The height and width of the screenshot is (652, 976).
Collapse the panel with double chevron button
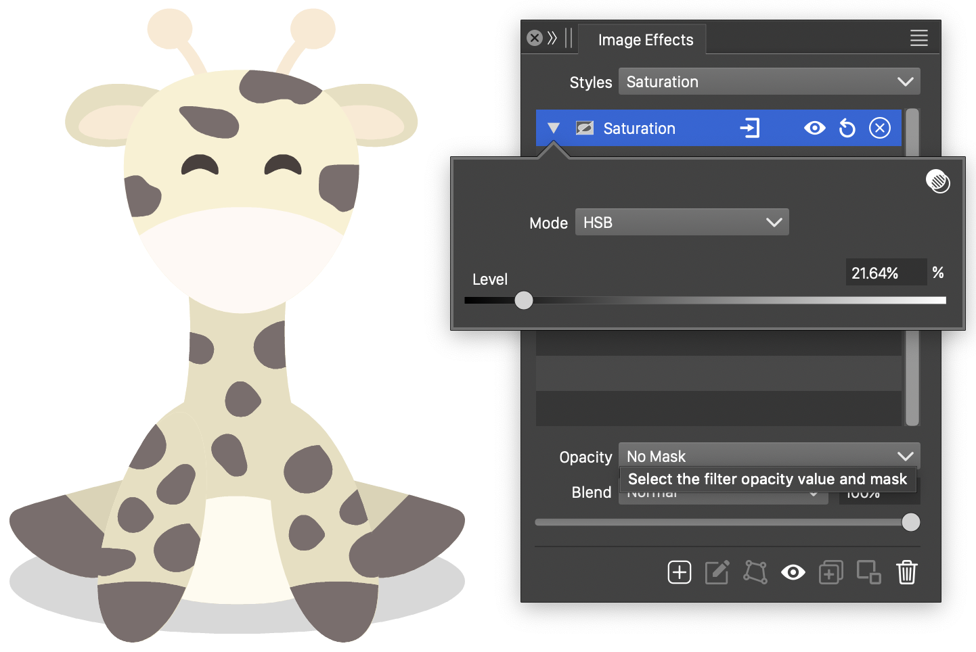point(552,38)
